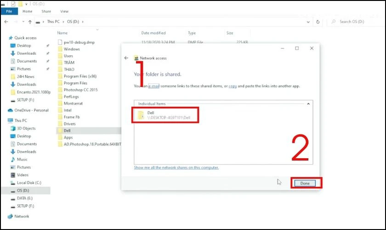Screen dimensions: 386x230
Task: Select the Frame Fb folder
Action: 69,117
